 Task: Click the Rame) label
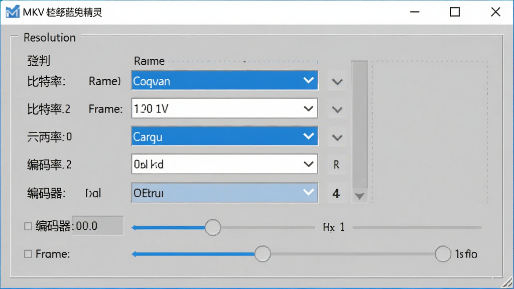104,81
